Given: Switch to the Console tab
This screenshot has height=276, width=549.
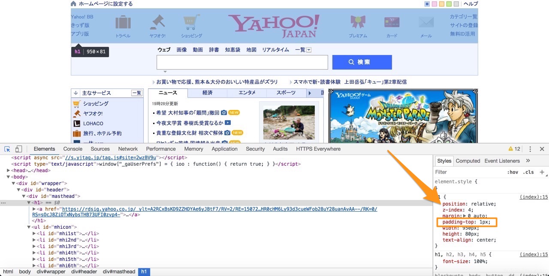Looking at the screenshot, I should pyautogui.click(x=73, y=149).
